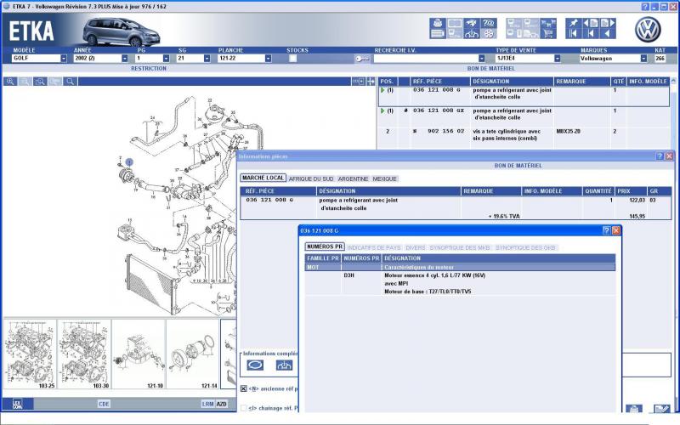This screenshot has height=425, width=680.
Task: Click the panel layout icon beside the crosshair
Action: [x=358, y=82]
